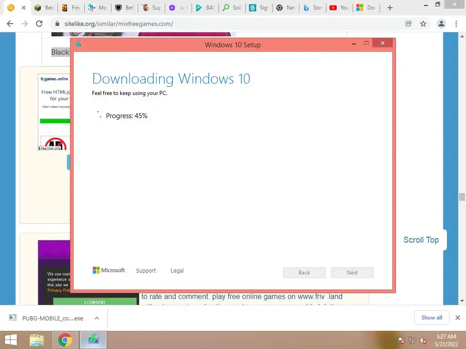Click the siteprice.org badge
466x349 pixels.
[50, 148]
